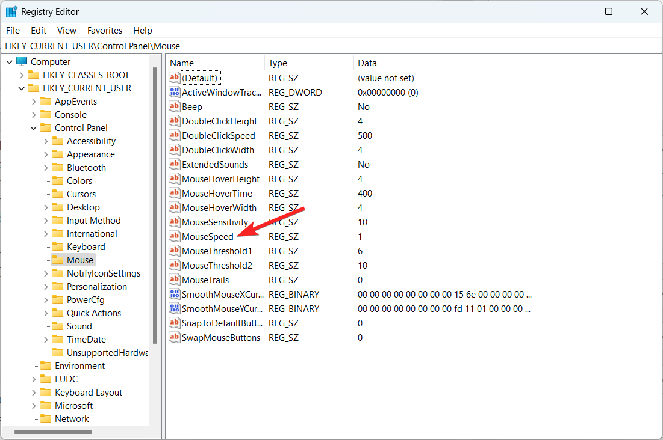663x440 pixels.
Task: Expand the PowerCfg key
Action: point(46,300)
